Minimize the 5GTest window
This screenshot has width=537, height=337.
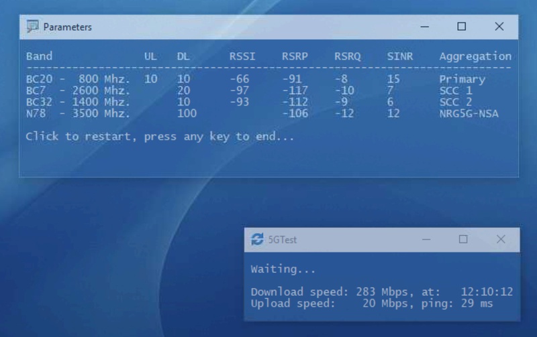(426, 239)
